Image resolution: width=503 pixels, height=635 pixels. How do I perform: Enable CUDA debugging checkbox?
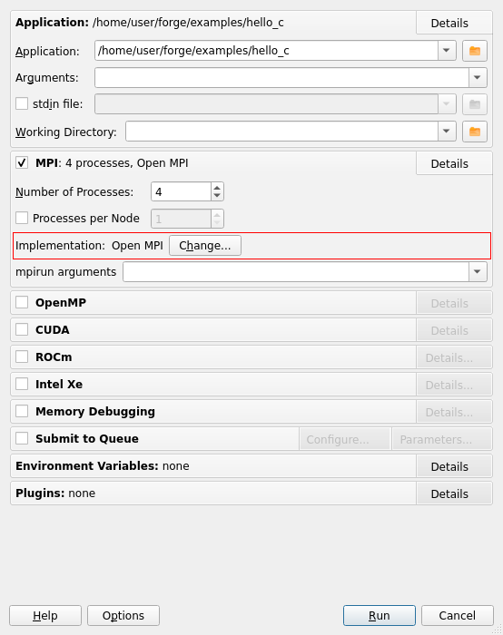click(22, 329)
